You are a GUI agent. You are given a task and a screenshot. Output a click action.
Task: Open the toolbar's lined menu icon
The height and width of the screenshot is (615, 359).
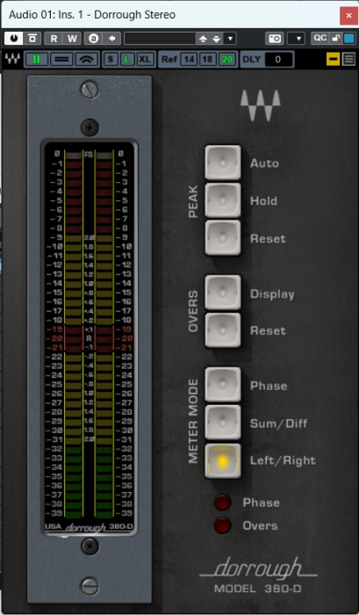click(348, 60)
